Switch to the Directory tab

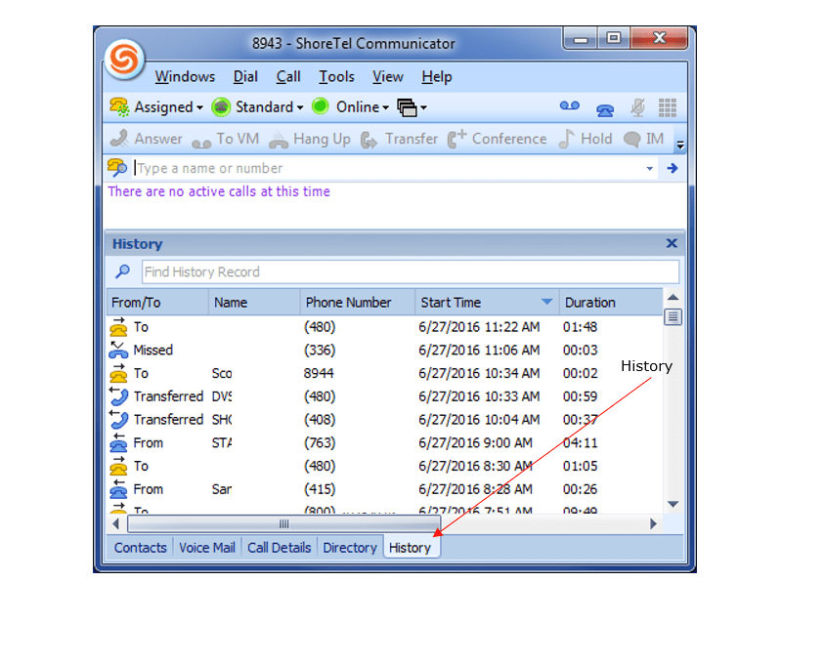click(349, 548)
